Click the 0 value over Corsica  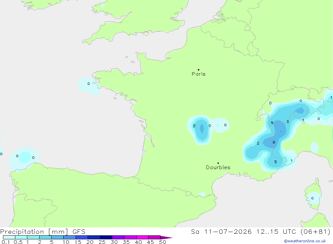tap(312, 198)
